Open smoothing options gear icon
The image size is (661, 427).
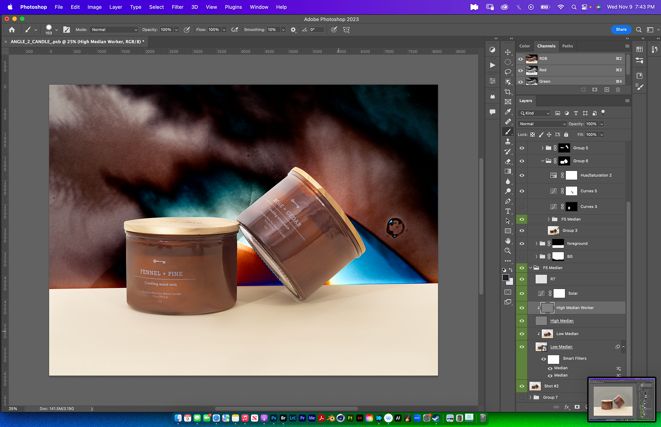tap(293, 30)
